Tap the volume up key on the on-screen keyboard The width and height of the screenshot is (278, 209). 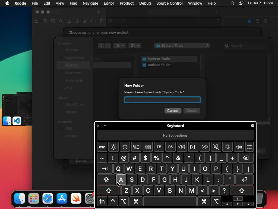[239, 147]
